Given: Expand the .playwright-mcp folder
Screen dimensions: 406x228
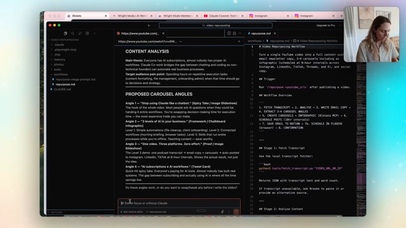Looking at the screenshot, I should (65, 50).
